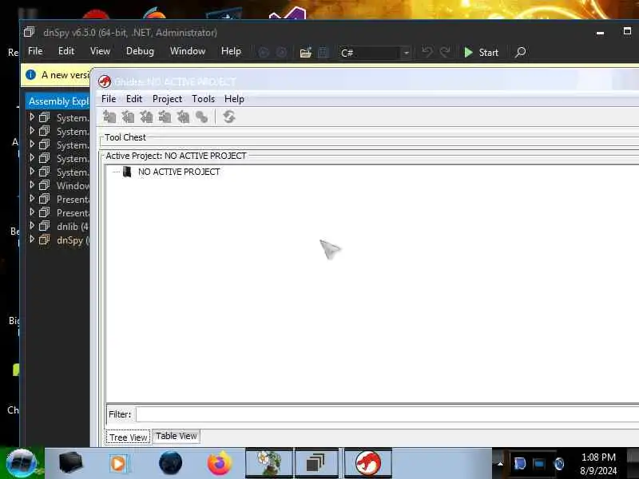639x479 pixels.
Task: Open Ghidra's Tools menu
Action: [203, 99]
